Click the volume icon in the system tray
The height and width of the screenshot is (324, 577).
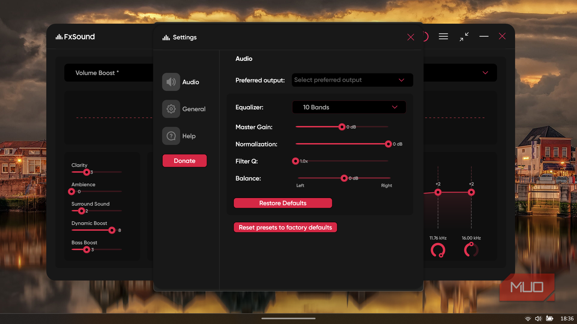pos(539,318)
